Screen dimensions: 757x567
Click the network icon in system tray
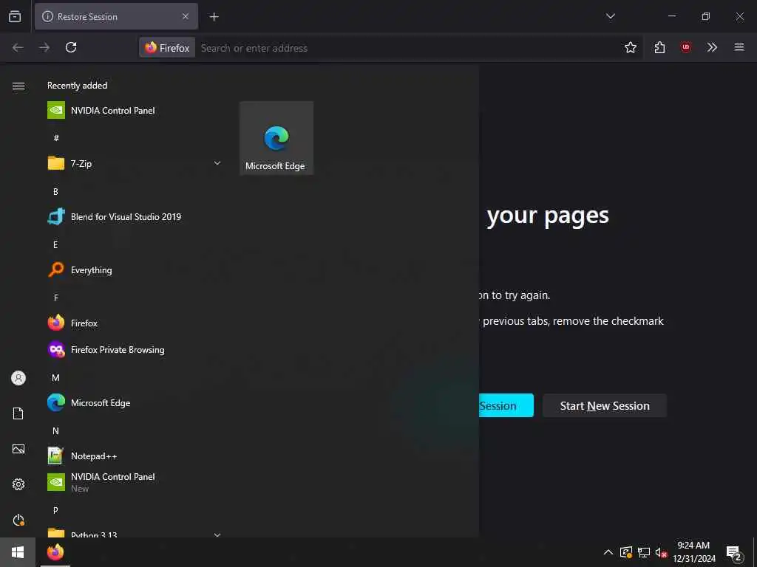point(644,552)
